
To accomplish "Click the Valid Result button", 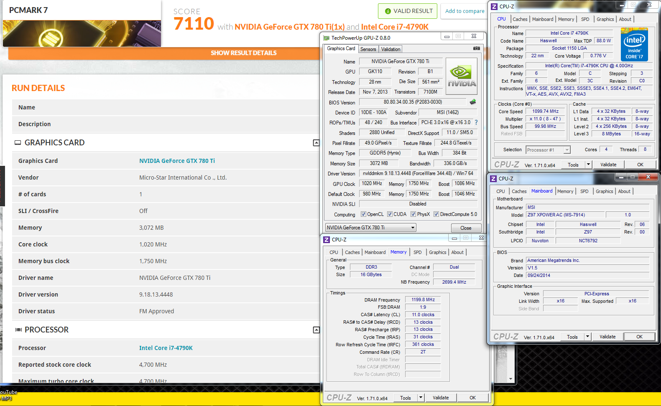I will [x=408, y=11].
